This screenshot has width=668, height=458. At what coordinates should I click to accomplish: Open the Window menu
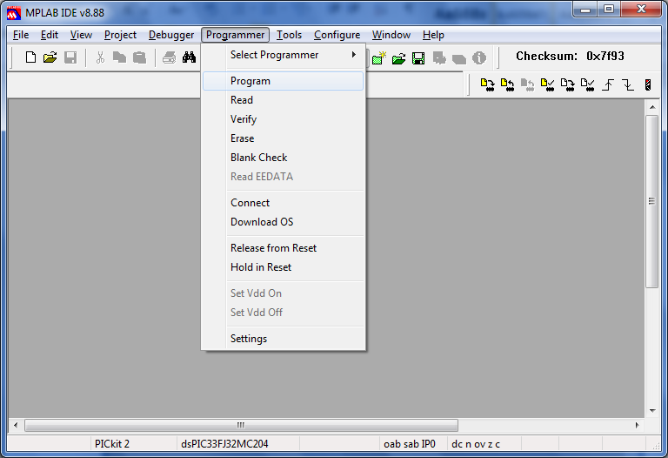pos(391,35)
